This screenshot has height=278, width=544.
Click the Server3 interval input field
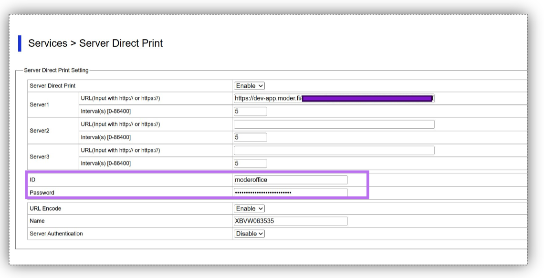tap(251, 163)
